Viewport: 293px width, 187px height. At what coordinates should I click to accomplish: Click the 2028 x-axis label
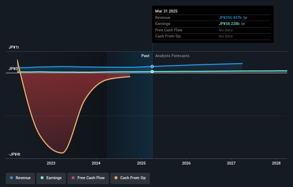point(276,163)
